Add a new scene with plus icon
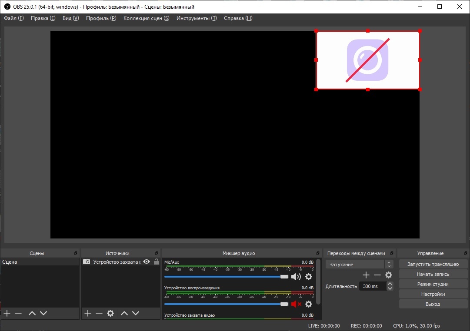The image size is (470, 331). (7, 313)
